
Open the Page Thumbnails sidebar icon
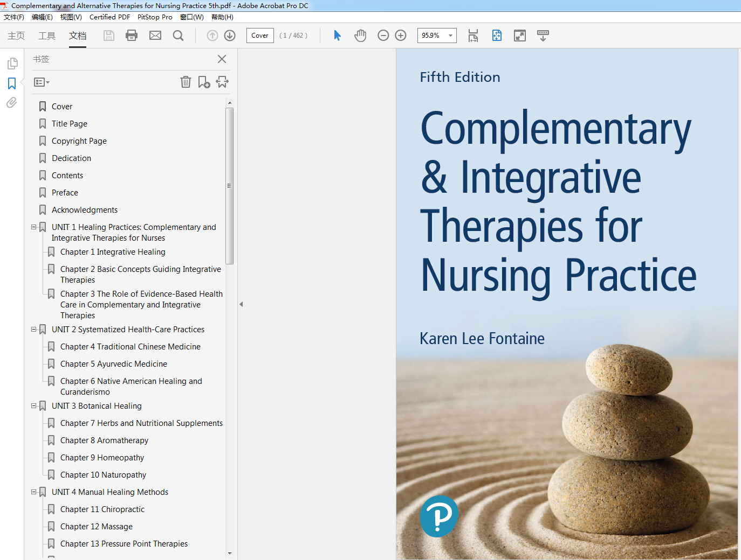(x=12, y=64)
